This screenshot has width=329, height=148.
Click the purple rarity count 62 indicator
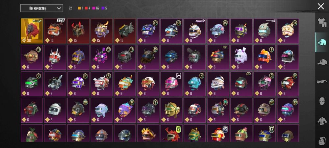(95, 8)
